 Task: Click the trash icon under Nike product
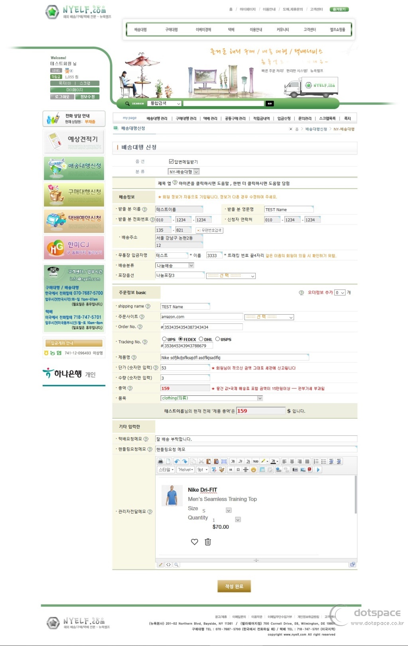tap(208, 542)
